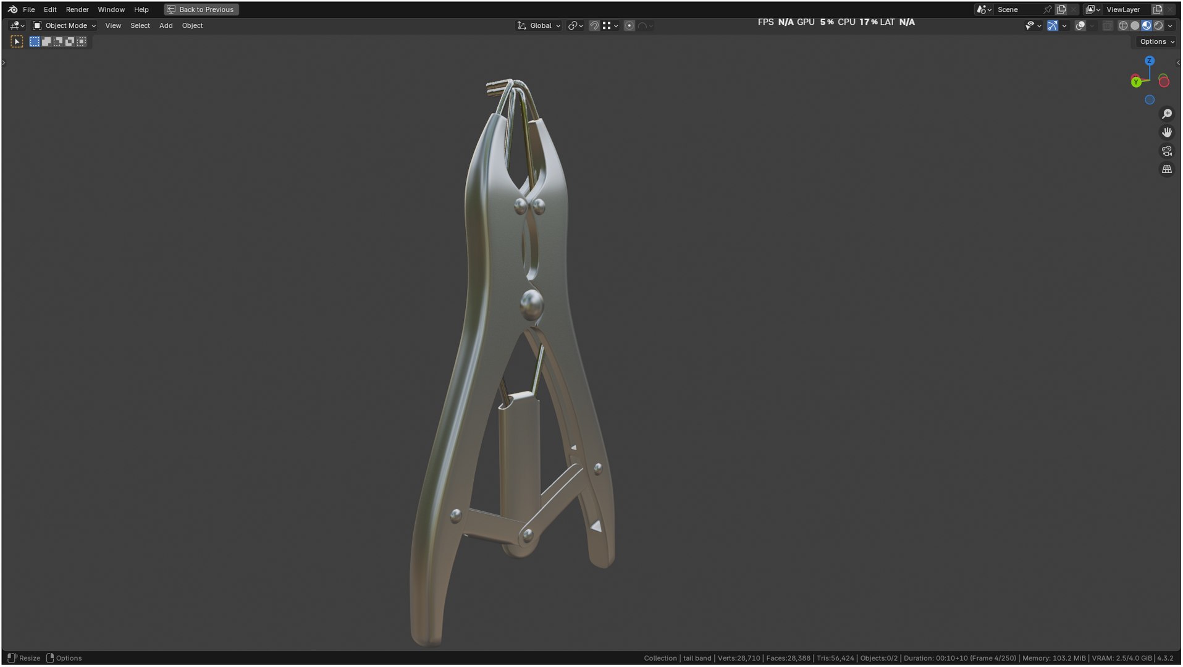Click the Scene name field

click(x=1018, y=9)
